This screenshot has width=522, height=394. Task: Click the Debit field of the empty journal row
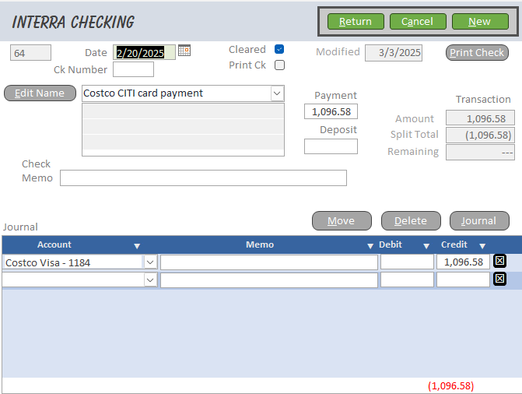[x=407, y=280]
